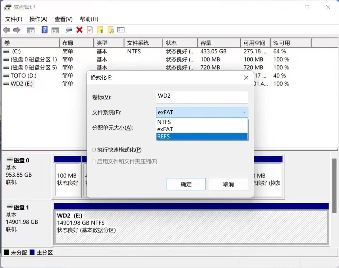This screenshot has height=268, width=339.
Task: Click the 64 % free cell
Action: tap(280, 51)
